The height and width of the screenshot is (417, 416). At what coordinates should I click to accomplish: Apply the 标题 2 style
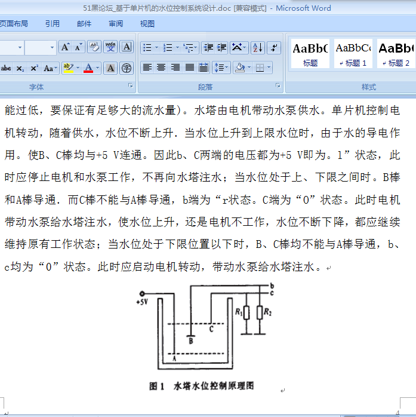click(395, 54)
